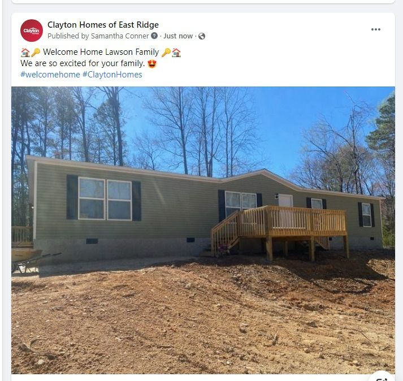This screenshot has height=381, width=403.
Task: Click the key emoji after Lawson Family
Action: pos(166,52)
